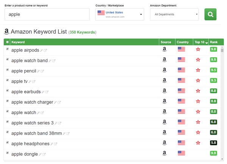This screenshot has height=164, width=227.
Task: Click the Top 10 star for apple airpods
Action: 198,49
